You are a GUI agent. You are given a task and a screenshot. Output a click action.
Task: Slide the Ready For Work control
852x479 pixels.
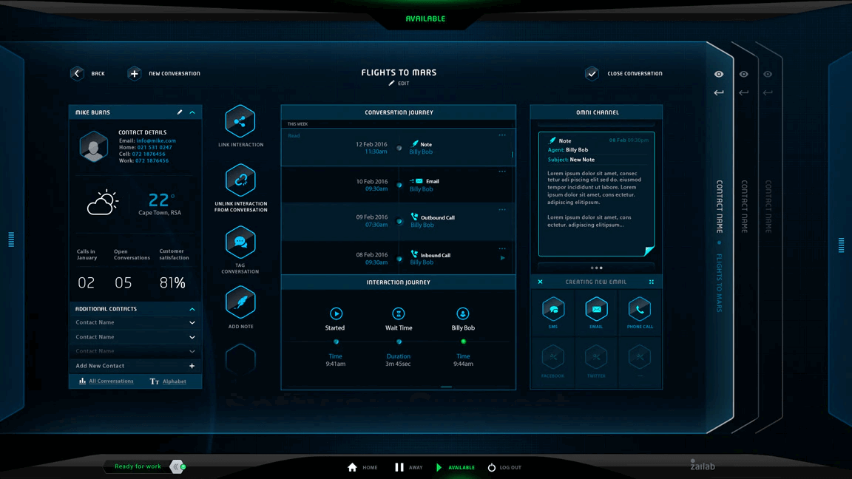tap(175, 466)
